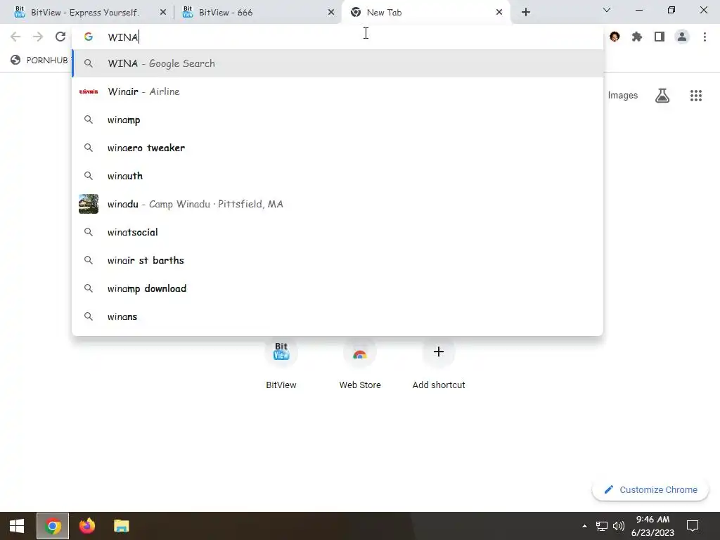This screenshot has height=540, width=720.
Task: Click search icon beside winaero tweaker
Action: click(89, 148)
